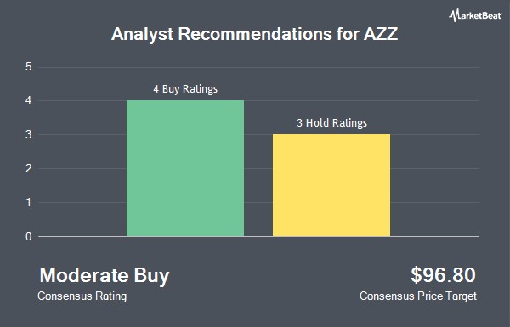The image size is (510, 327).
Task: Click the y-axis label 2
Action: pyautogui.click(x=29, y=169)
